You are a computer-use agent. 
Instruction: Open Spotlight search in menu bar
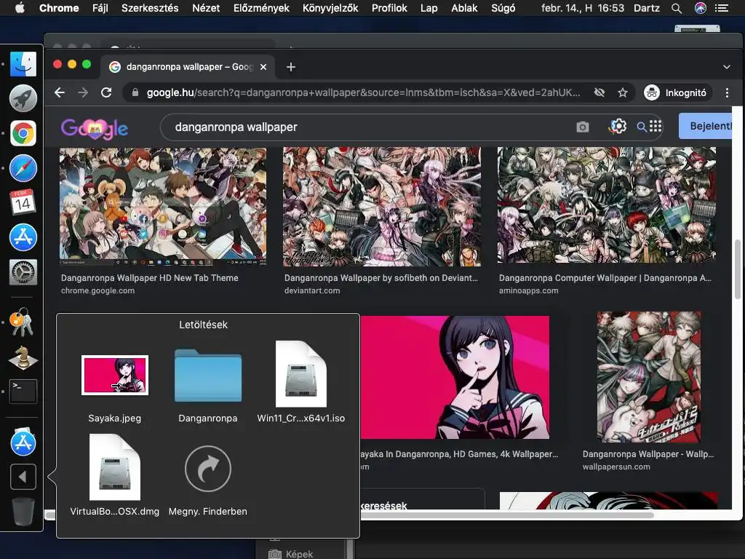tap(677, 8)
